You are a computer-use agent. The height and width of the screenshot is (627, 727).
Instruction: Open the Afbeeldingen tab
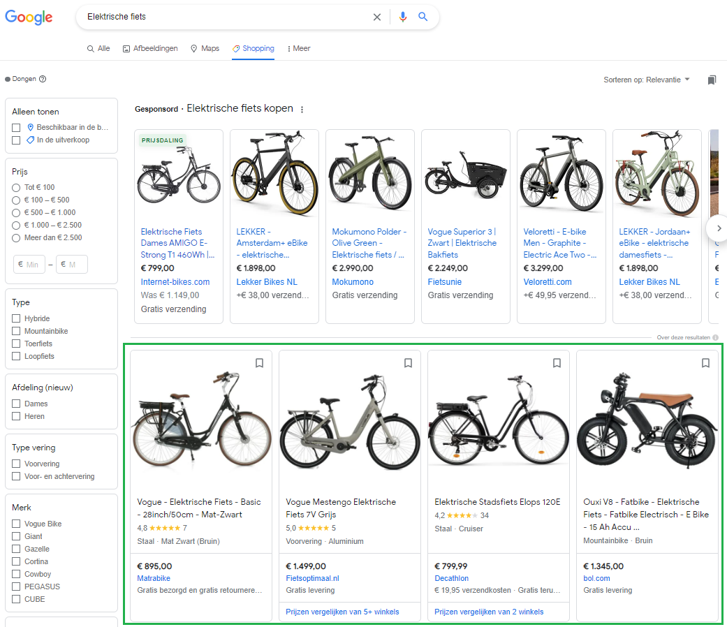point(150,48)
